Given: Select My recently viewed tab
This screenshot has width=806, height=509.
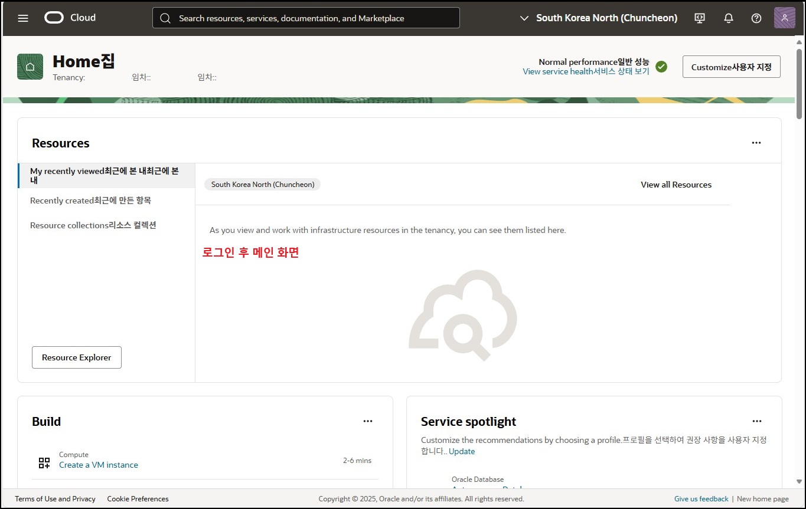Looking at the screenshot, I should [106, 176].
